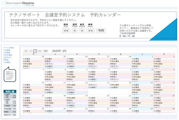Select 円卓会議室 entry on day 14
The width and height of the screenshot is (179, 120).
(121, 85)
